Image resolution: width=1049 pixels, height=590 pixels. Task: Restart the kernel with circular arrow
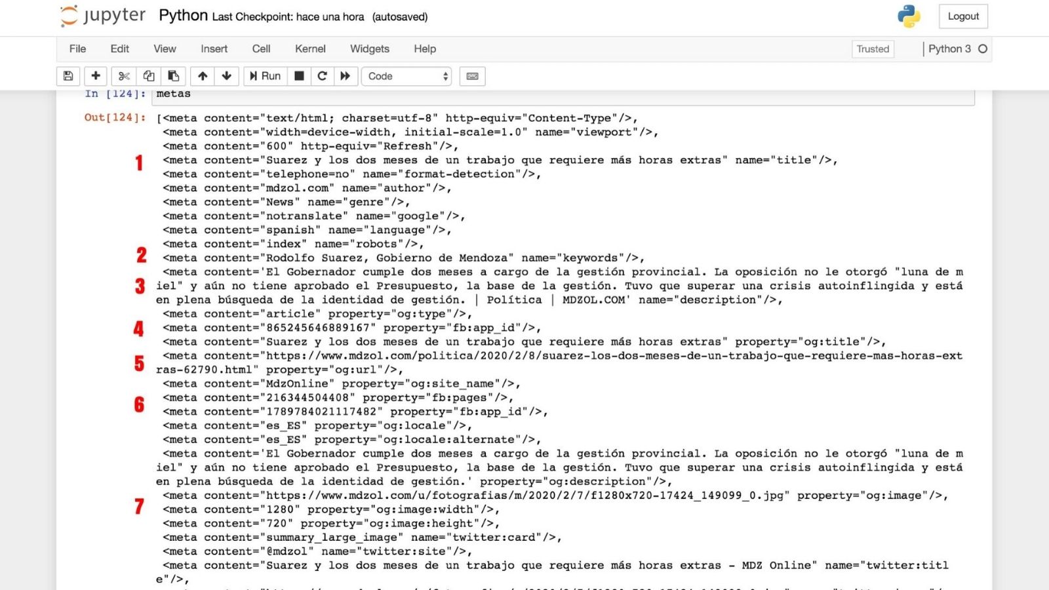click(322, 76)
